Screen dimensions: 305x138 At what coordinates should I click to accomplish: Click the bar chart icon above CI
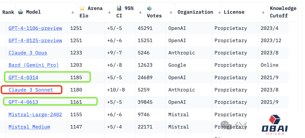click(119, 8)
